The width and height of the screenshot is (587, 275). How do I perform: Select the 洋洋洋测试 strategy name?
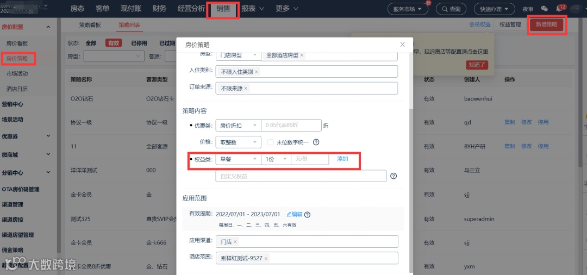(84, 170)
